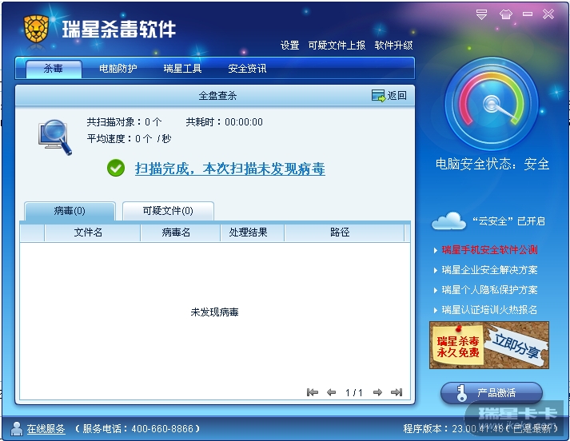This screenshot has width=570, height=441.
Task: Go to last results page arrow
Action: 397,392
